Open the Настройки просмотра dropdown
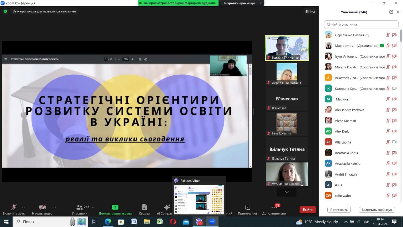 (x=242, y=3)
